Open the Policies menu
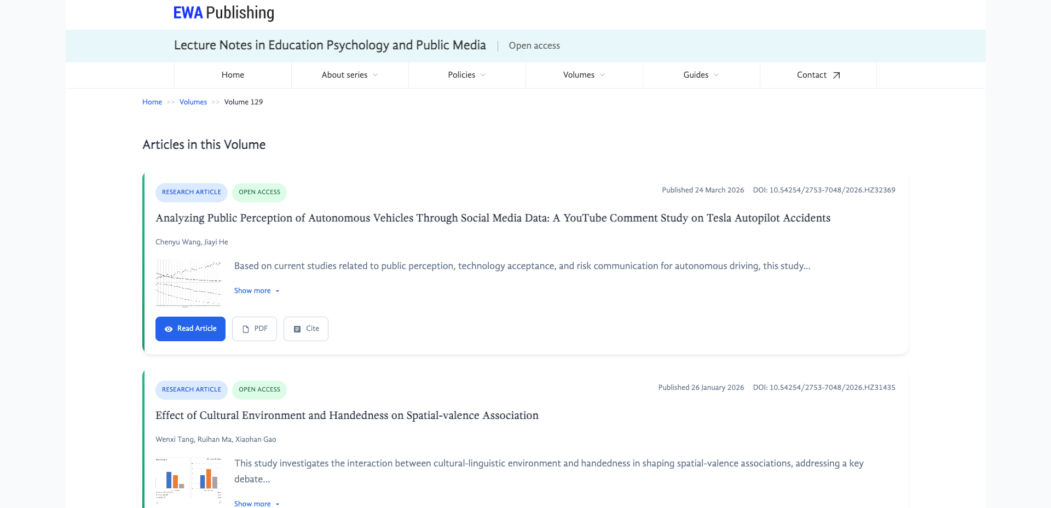This screenshot has width=1051, height=508. pos(467,75)
